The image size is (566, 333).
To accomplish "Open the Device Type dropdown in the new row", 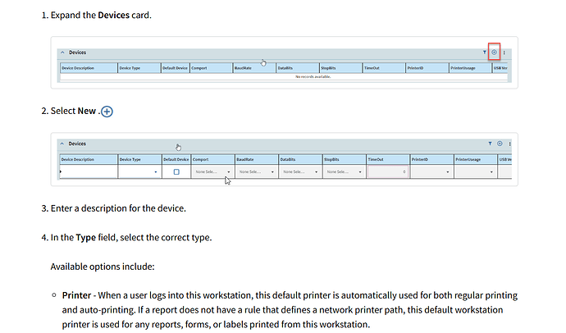I will pos(139,171).
